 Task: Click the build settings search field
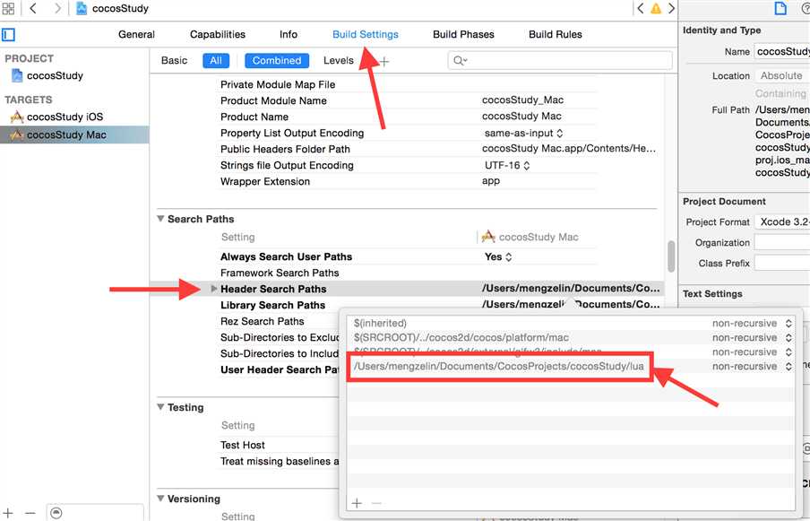point(560,60)
